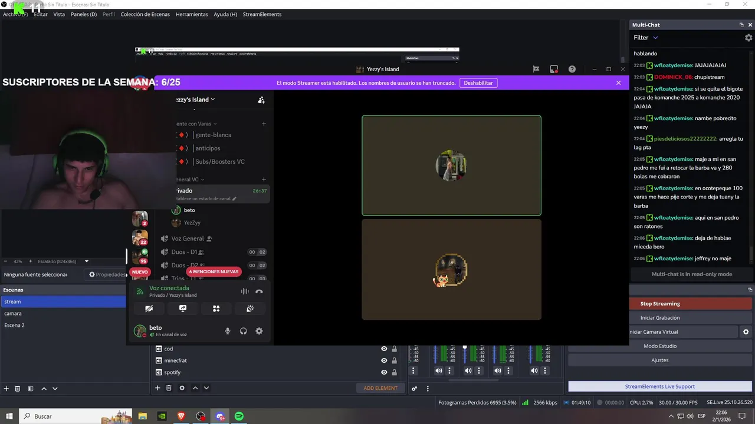Open Paneles (D) menu
This screenshot has width=755, height=424.
84,14
